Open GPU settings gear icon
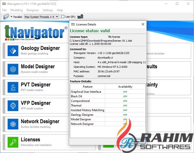The height and width of the screenshot is (153, 194). click(80, 17)
